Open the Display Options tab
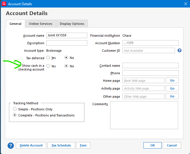The image size is (190, 154). tap(72, 24)
